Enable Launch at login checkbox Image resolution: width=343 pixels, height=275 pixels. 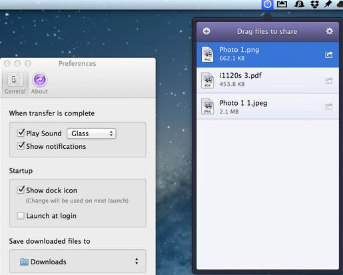(21, 216)
